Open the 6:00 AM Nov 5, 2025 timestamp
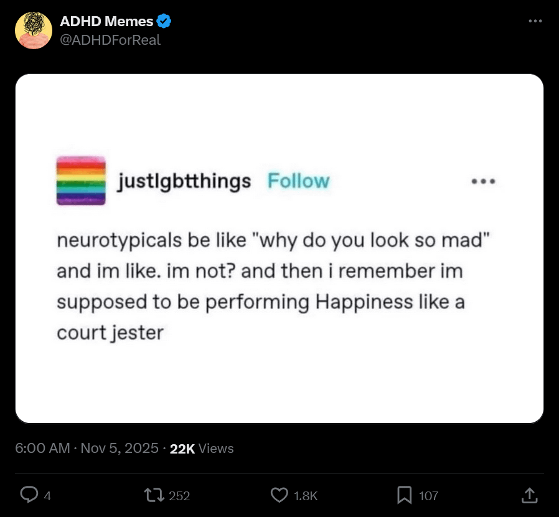 tap(87, 448)
